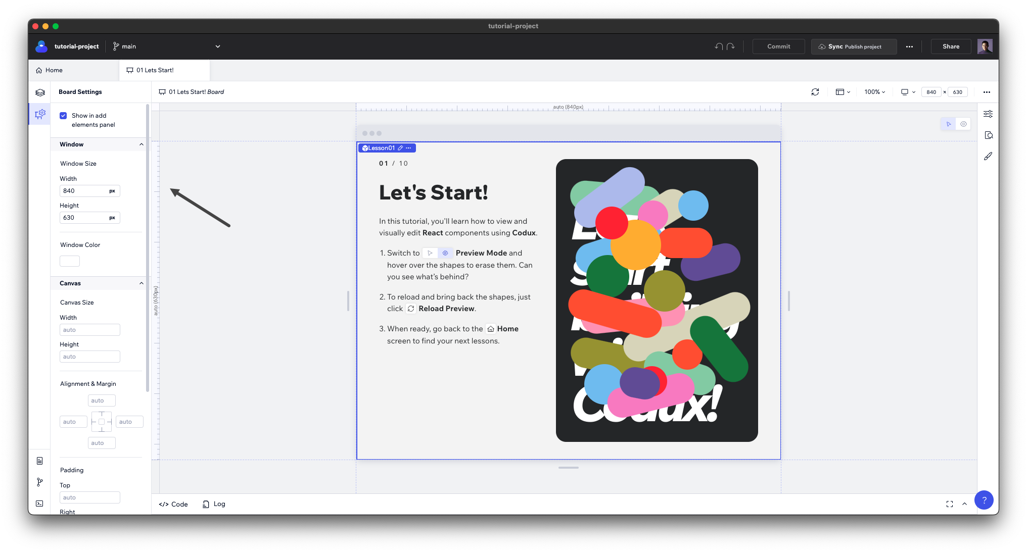Open the inspect/search panel icon on right

click(989, 135)
